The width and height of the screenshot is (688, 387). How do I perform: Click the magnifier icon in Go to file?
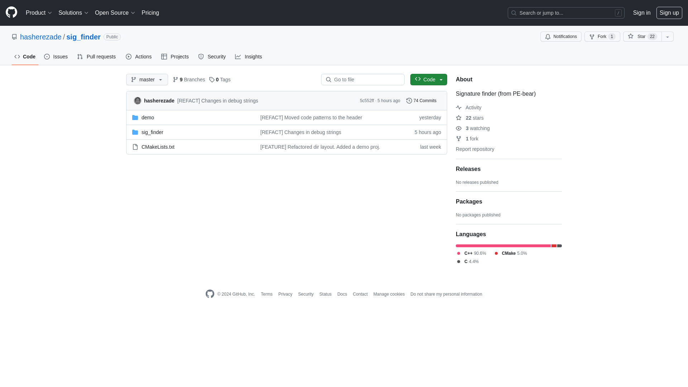[x=329, y=80]
